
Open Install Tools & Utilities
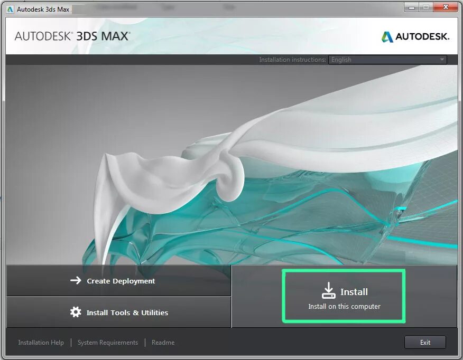(118, 312)
